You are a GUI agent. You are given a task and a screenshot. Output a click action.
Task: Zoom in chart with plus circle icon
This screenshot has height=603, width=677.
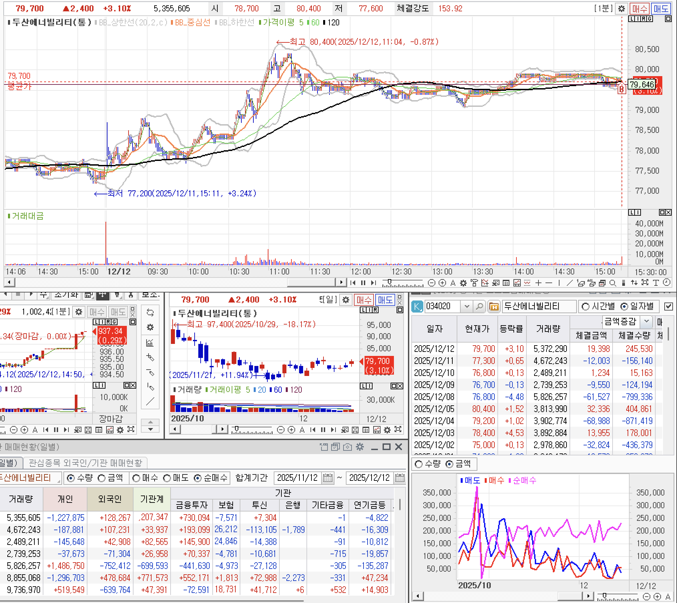[x=442, y=283]
